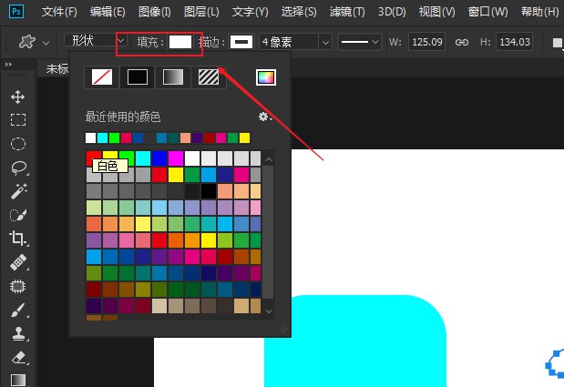Pick white in recently used colors
Screen dimensions: 564x387
coord(90,138)
